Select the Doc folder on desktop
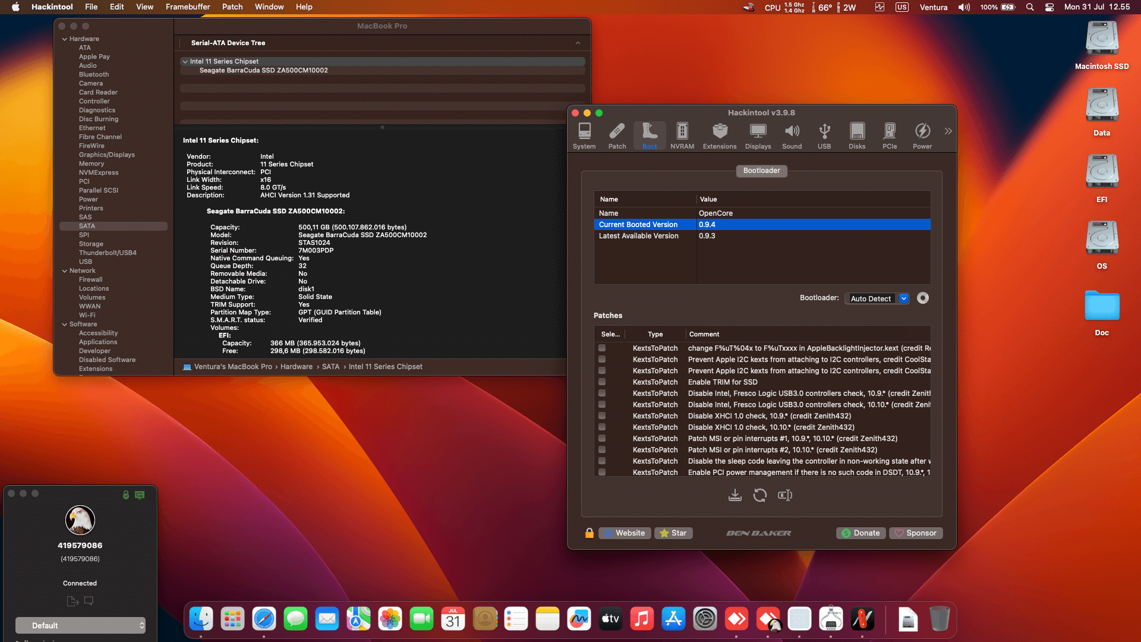This screenshot has height=642, width=1141. point(1102,313)
